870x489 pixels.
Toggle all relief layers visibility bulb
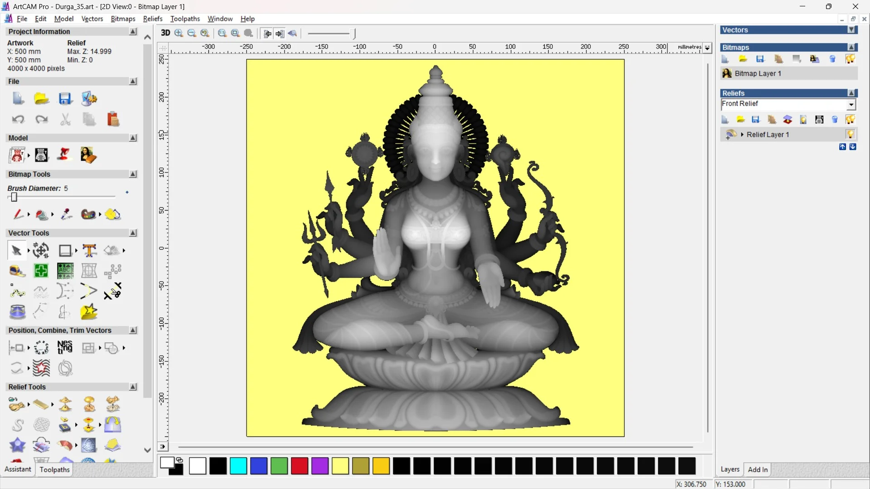pyautogui.click(x=850, y=120)
